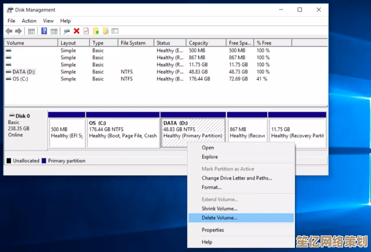Open the Help menu in menu bar
The height and width of the screenshot is (252, 371).
[x=65, y=21]
